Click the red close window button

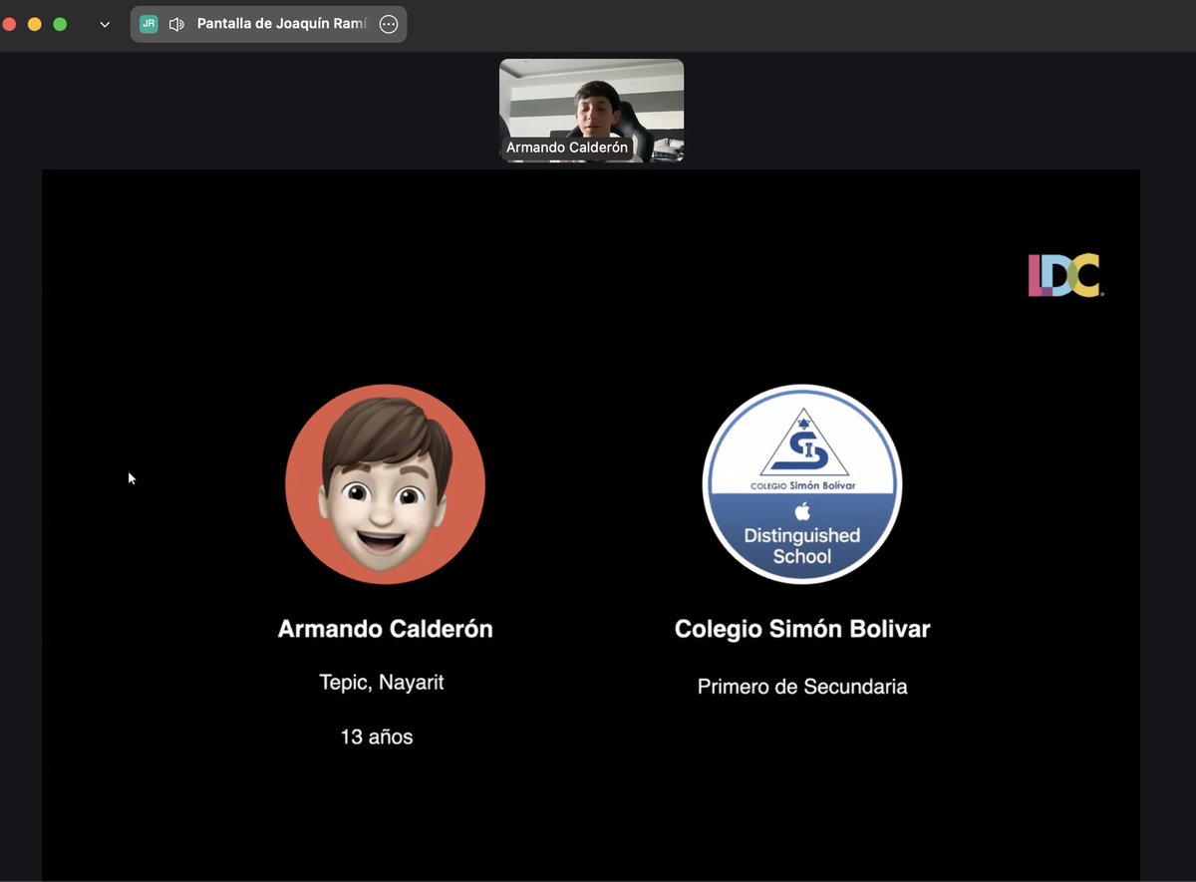pos(9,25)
